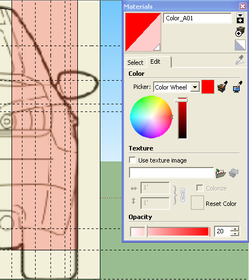The height and width of the screenshot is (280, 249).
Task: Click the Create Material icon
Action: pyautogui.click(x=240, y=31)
